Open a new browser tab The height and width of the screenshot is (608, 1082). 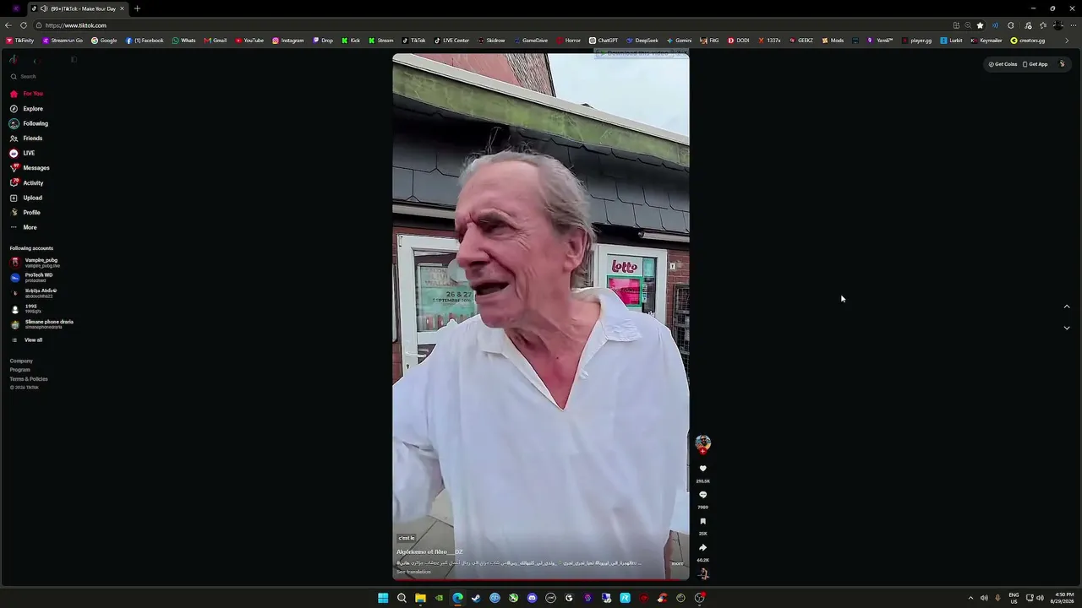[x=137, y=8]
